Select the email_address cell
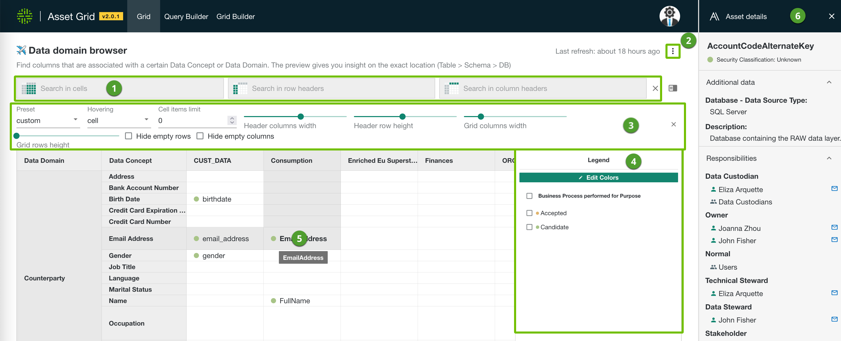Image resolution: width=841 pixels, height=341 pixels. (x=225, y=239)
